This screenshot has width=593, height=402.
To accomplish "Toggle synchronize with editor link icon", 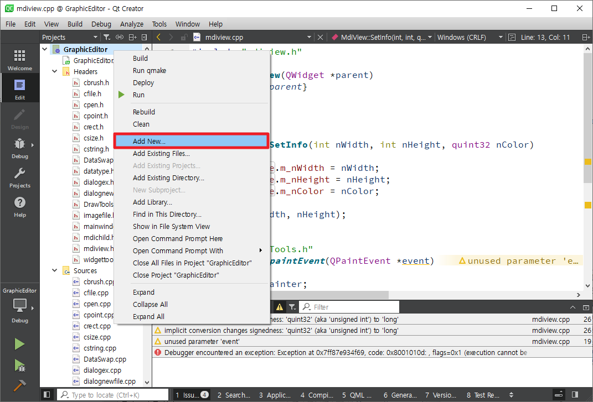I will tap(120, 37).
